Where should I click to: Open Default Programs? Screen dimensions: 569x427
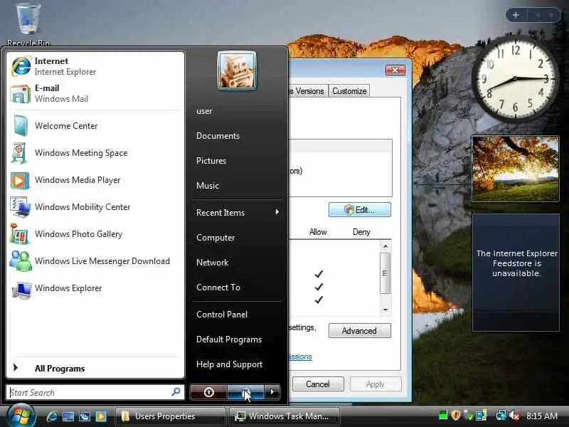(x=228, y=339)
